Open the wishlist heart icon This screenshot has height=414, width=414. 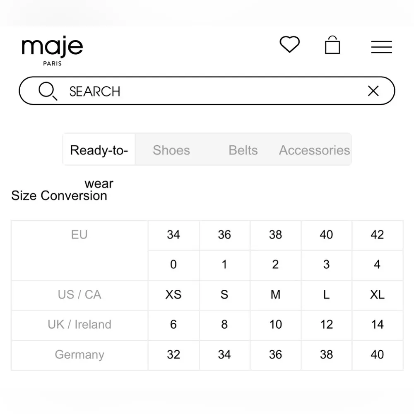coord(289,44)
